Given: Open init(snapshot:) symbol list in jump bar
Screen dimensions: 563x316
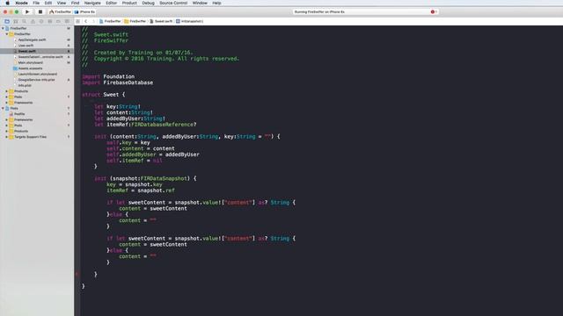Looking at the screenshot, I should [190, 21].
